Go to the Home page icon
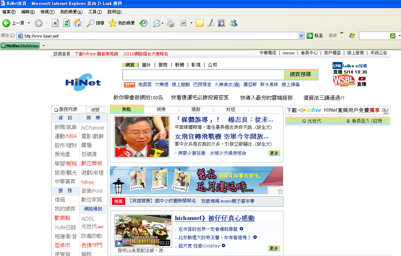 (x=78, y=23)
